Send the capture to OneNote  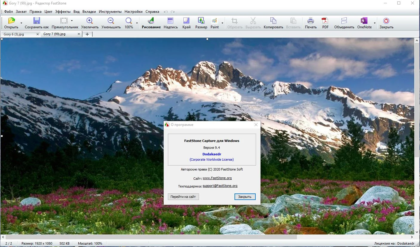point(364,23)
